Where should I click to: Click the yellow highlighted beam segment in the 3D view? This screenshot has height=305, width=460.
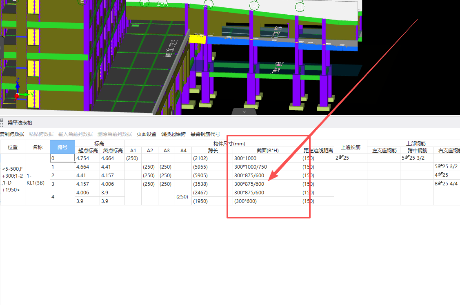tap(198, 39)
